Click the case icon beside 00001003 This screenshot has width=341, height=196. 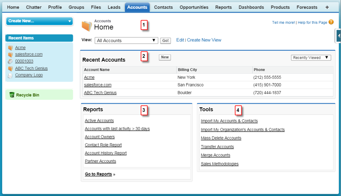[x=10, y=61]
